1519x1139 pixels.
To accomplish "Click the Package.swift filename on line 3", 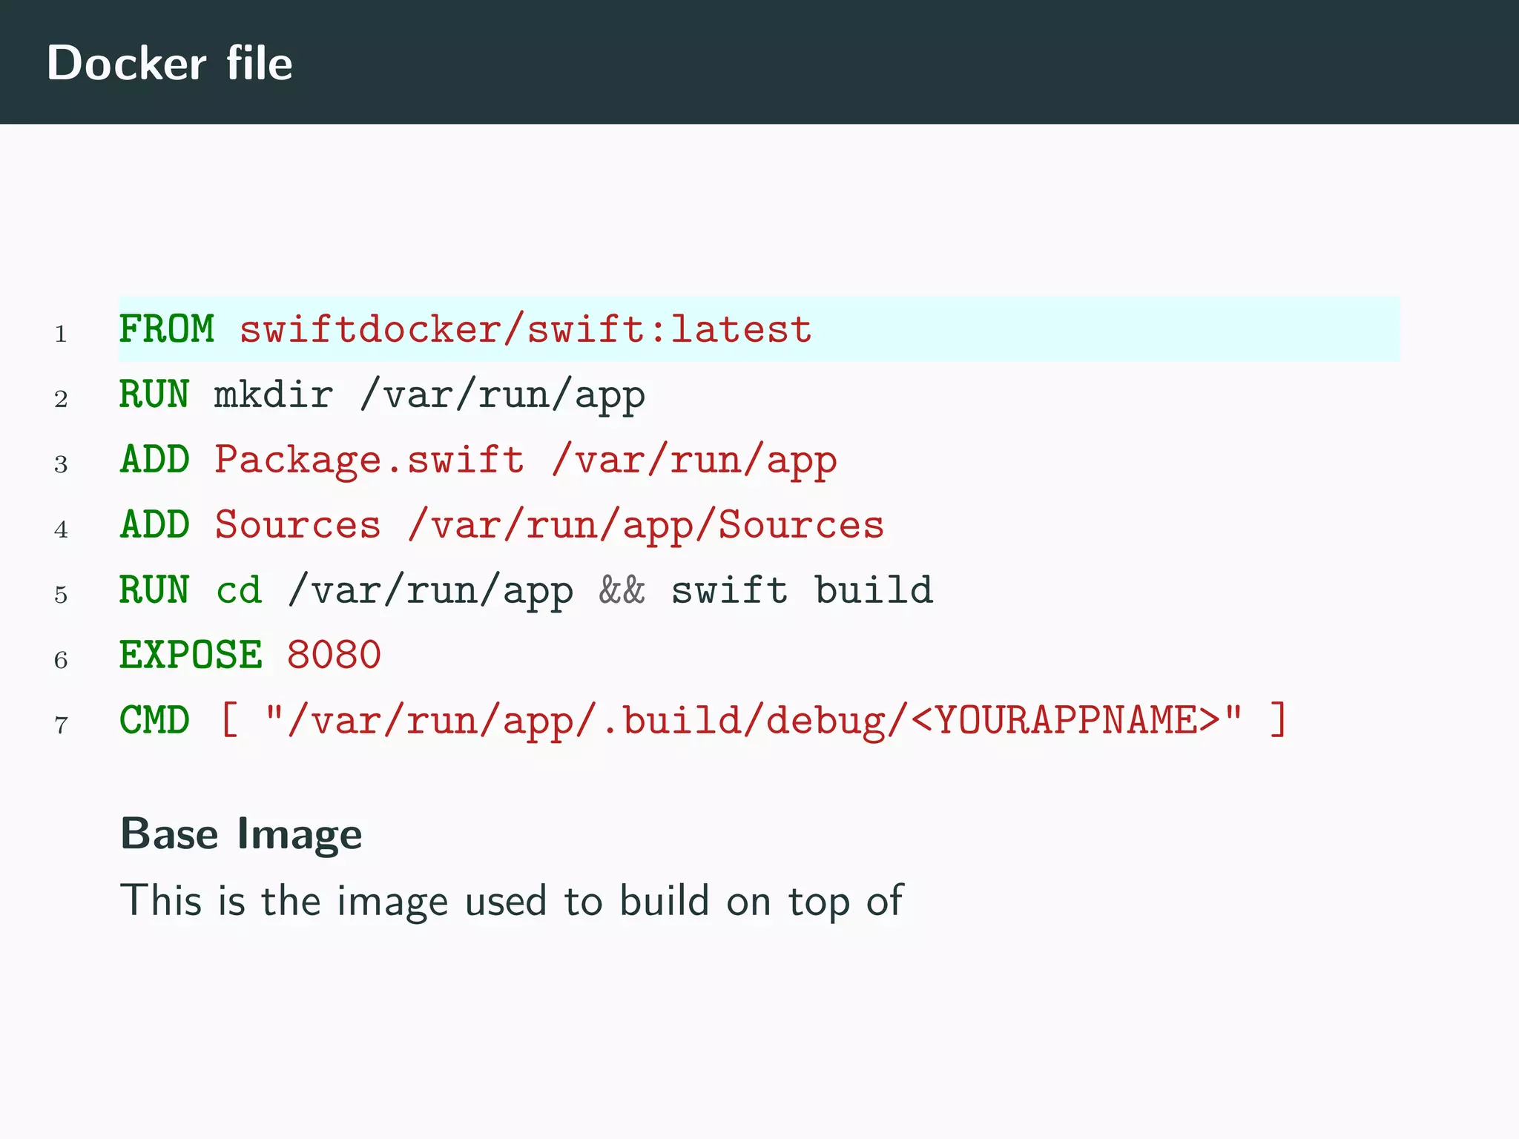I will coord(369,460).
